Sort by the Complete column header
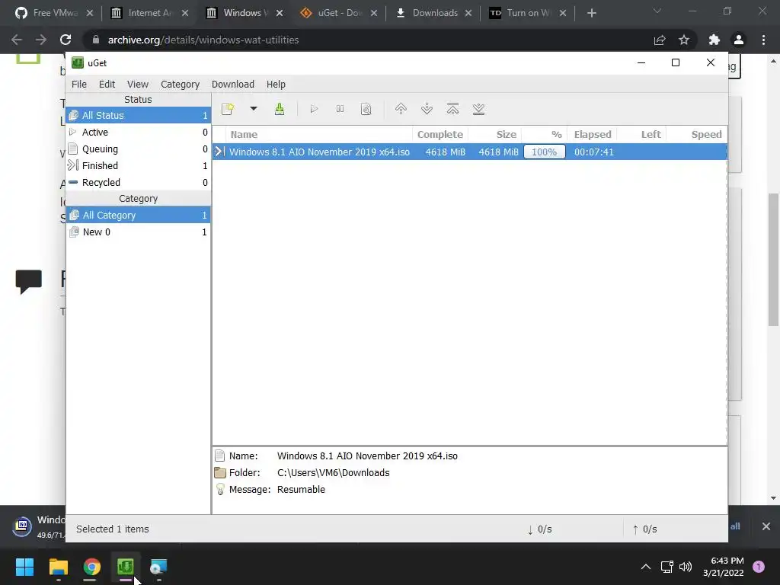 pyautogui.click(x=440, y=134)
